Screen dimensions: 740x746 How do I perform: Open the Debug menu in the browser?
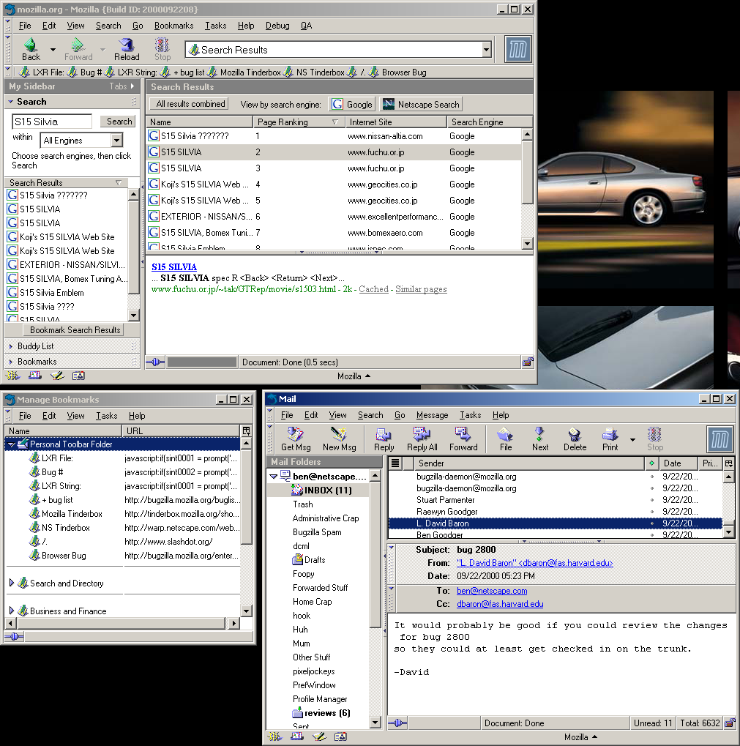[277, 26]
